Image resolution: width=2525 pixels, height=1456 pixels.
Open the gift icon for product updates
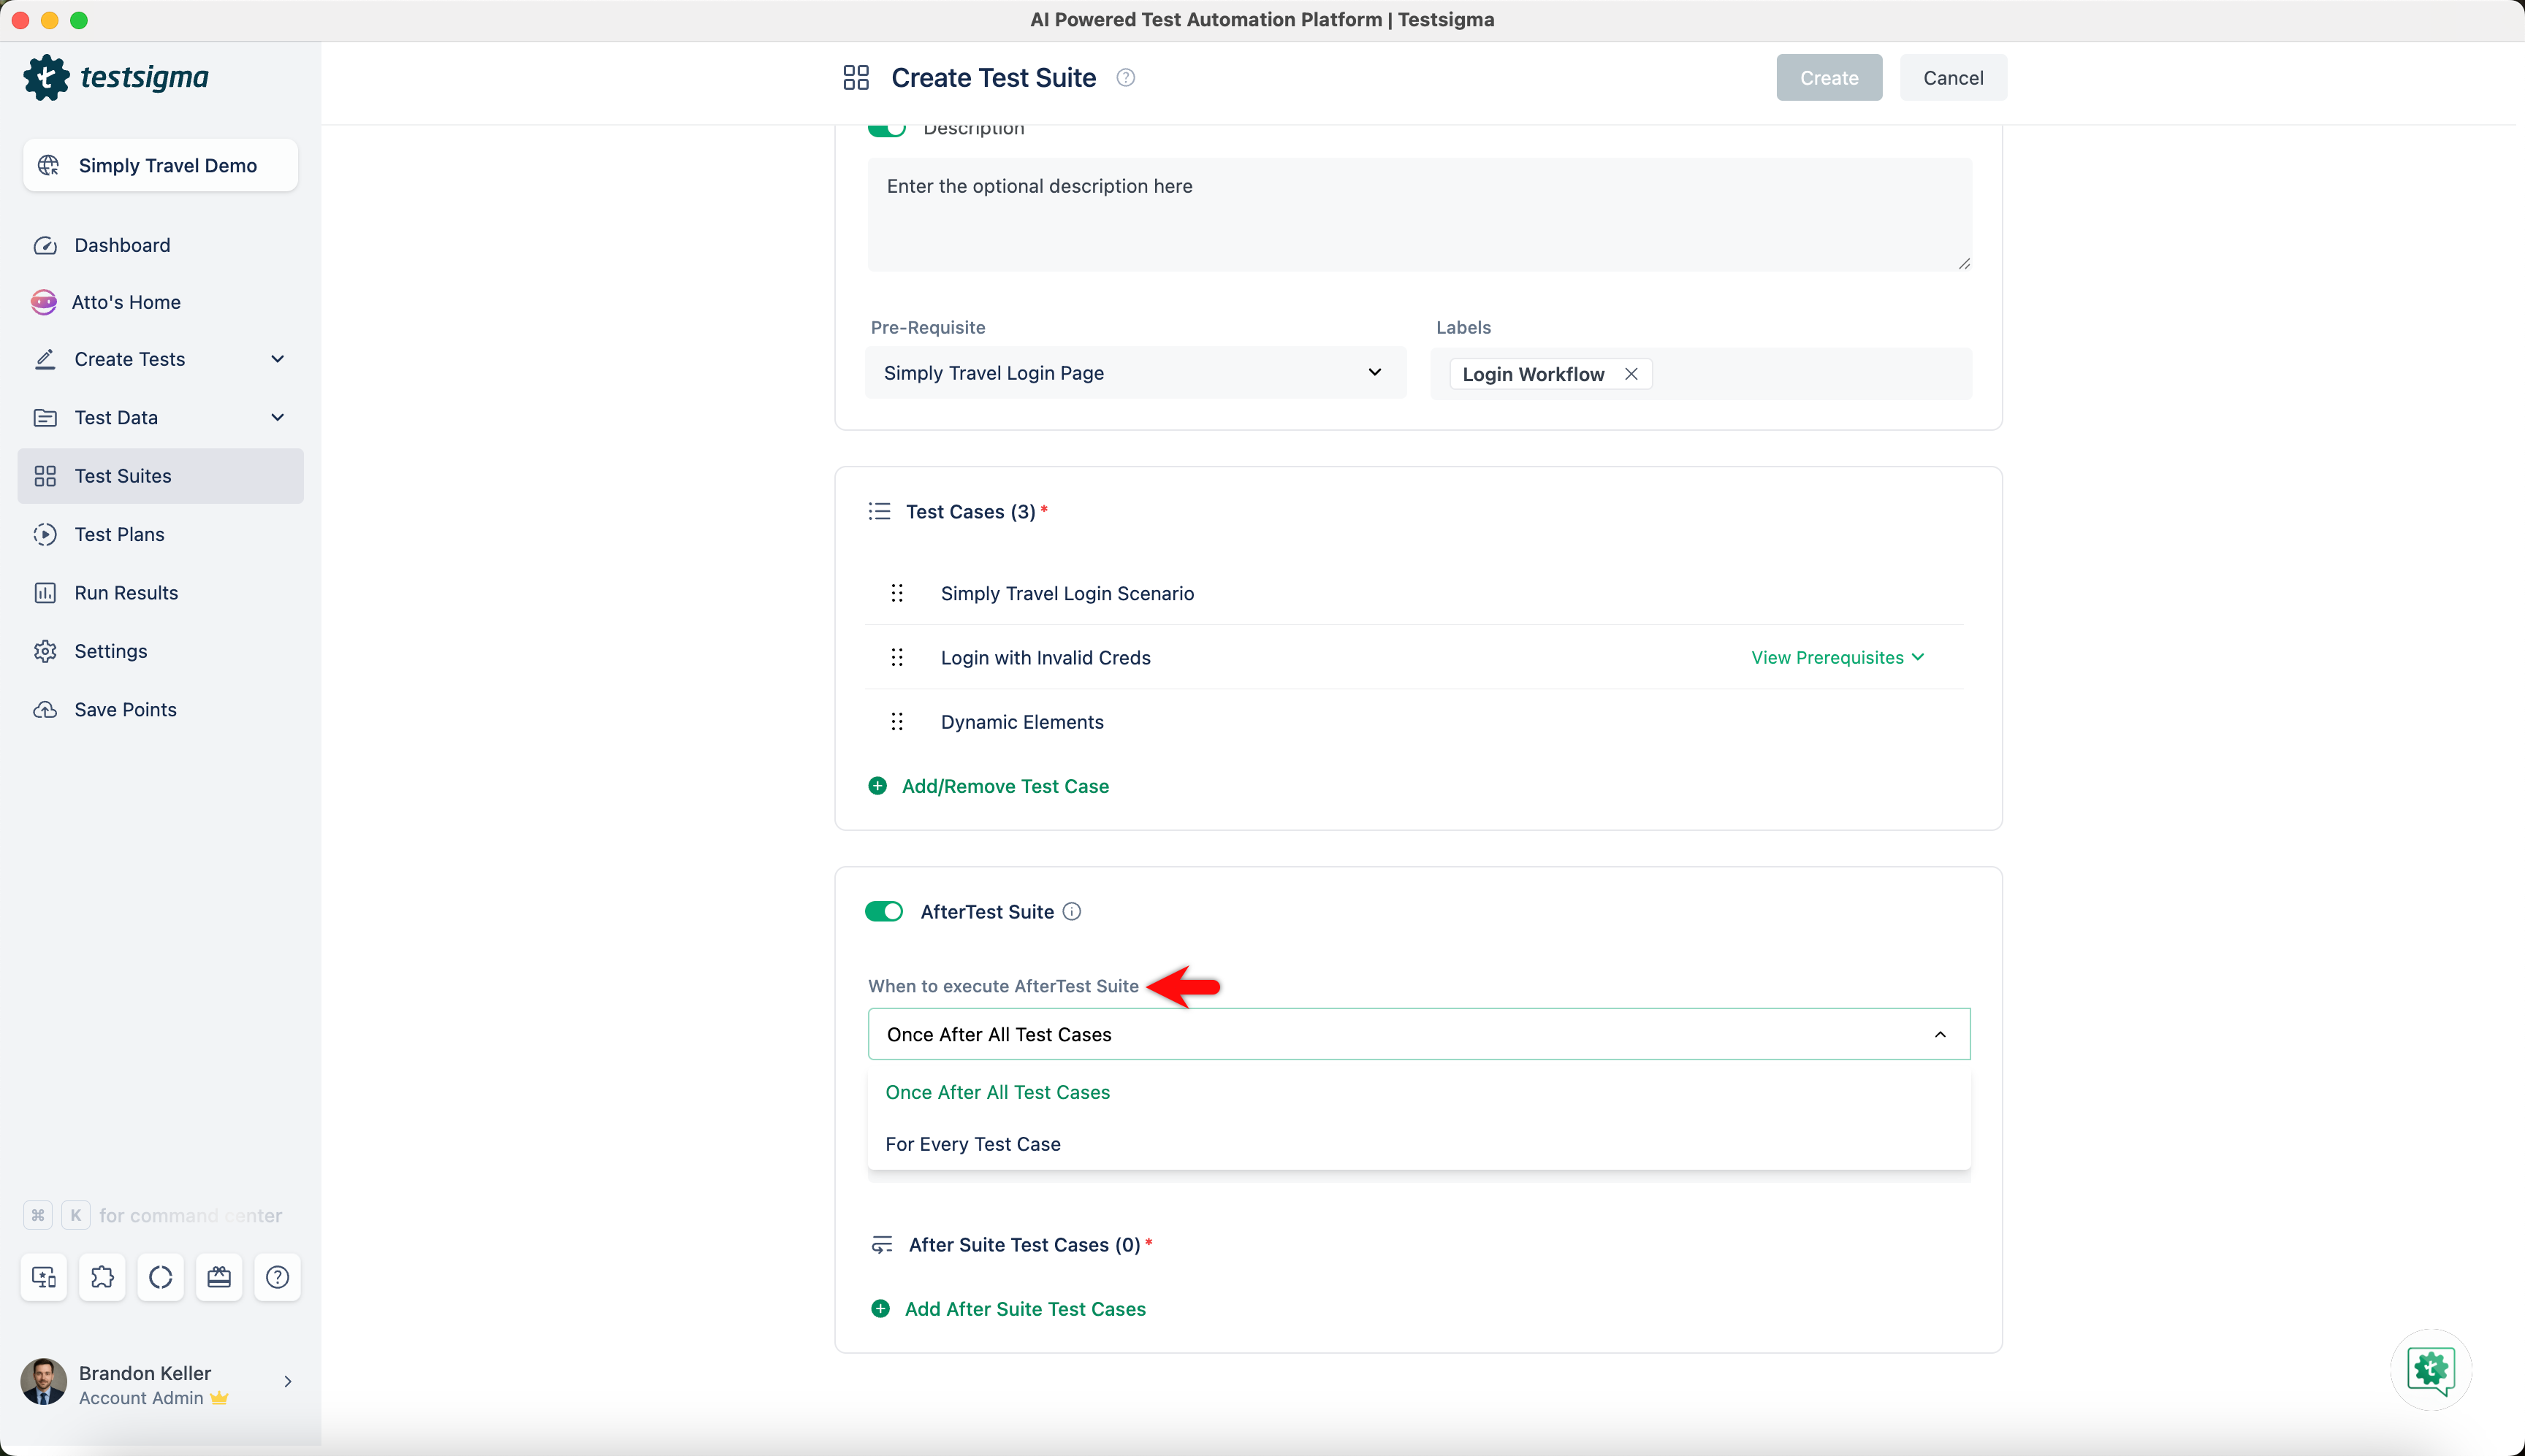coord(218,1277)
